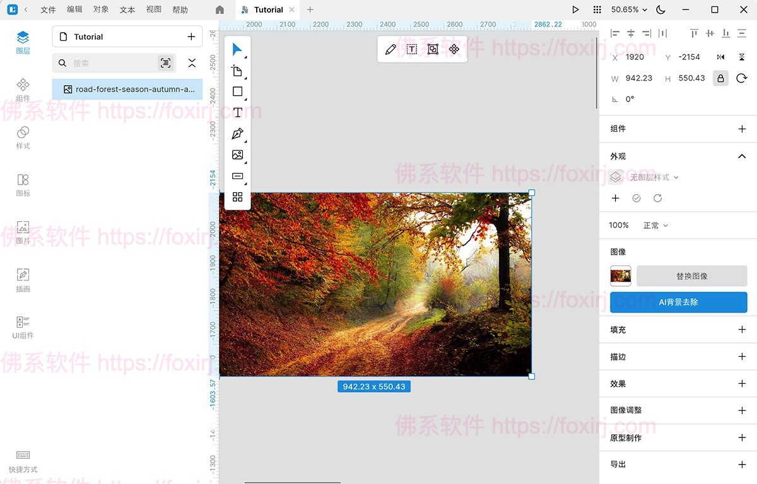757x484 pixels.
Task: Click the AI背景去除 button
Action: tap(678, 302)
